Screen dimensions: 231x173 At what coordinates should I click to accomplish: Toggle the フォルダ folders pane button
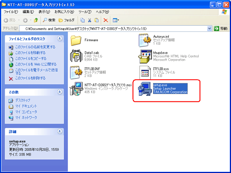[67, 20]
